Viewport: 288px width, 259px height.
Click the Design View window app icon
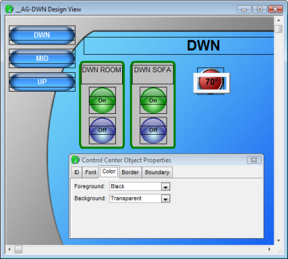(x=9, y=9)
